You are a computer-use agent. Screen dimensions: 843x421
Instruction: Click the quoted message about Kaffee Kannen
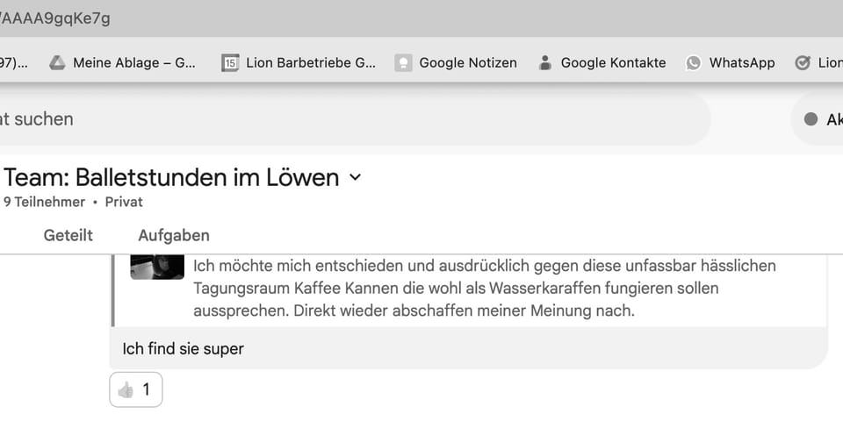pos(469,290)
